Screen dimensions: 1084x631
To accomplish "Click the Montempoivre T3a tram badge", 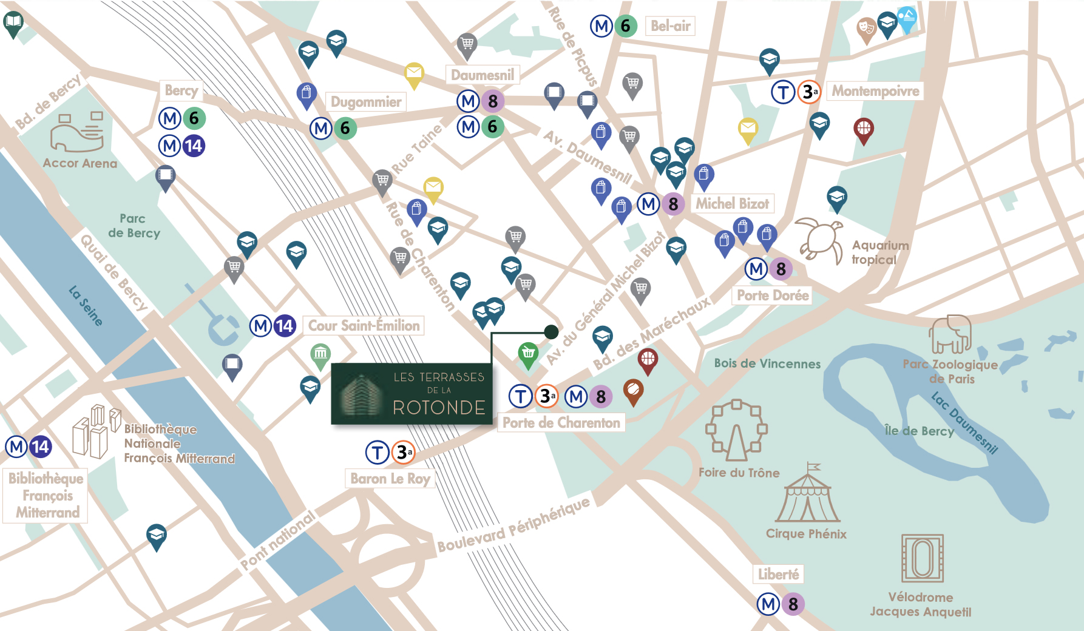I will pyautogui.click(x=796, y=92).
